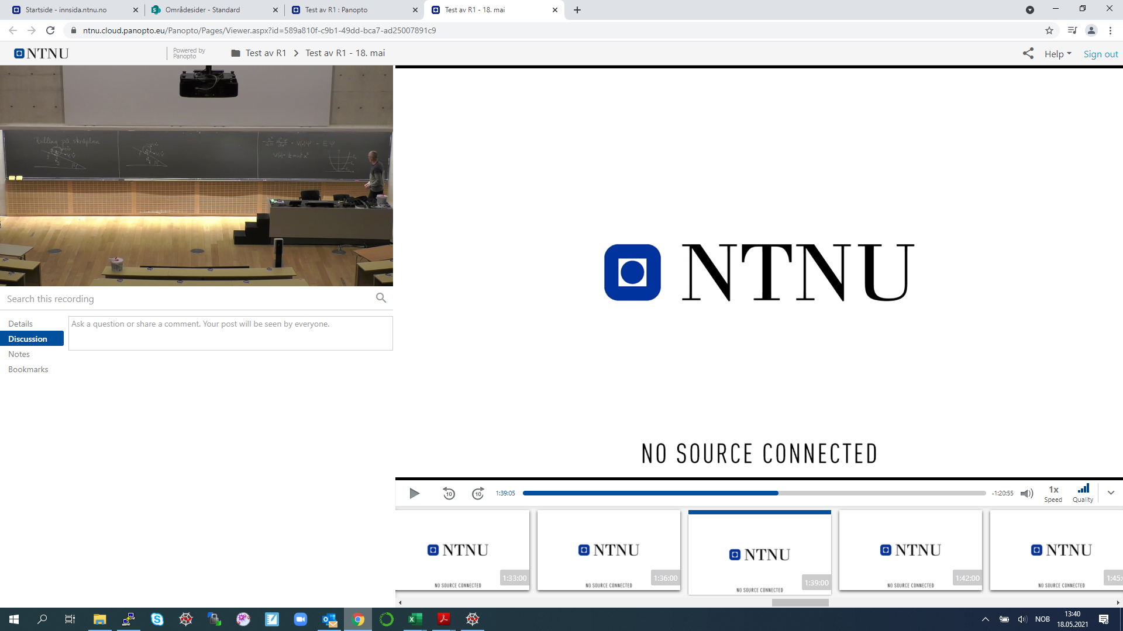This screenshot has width=1123, height=631.
Task: Rewind 10 seconds
Action: [449, 494]
